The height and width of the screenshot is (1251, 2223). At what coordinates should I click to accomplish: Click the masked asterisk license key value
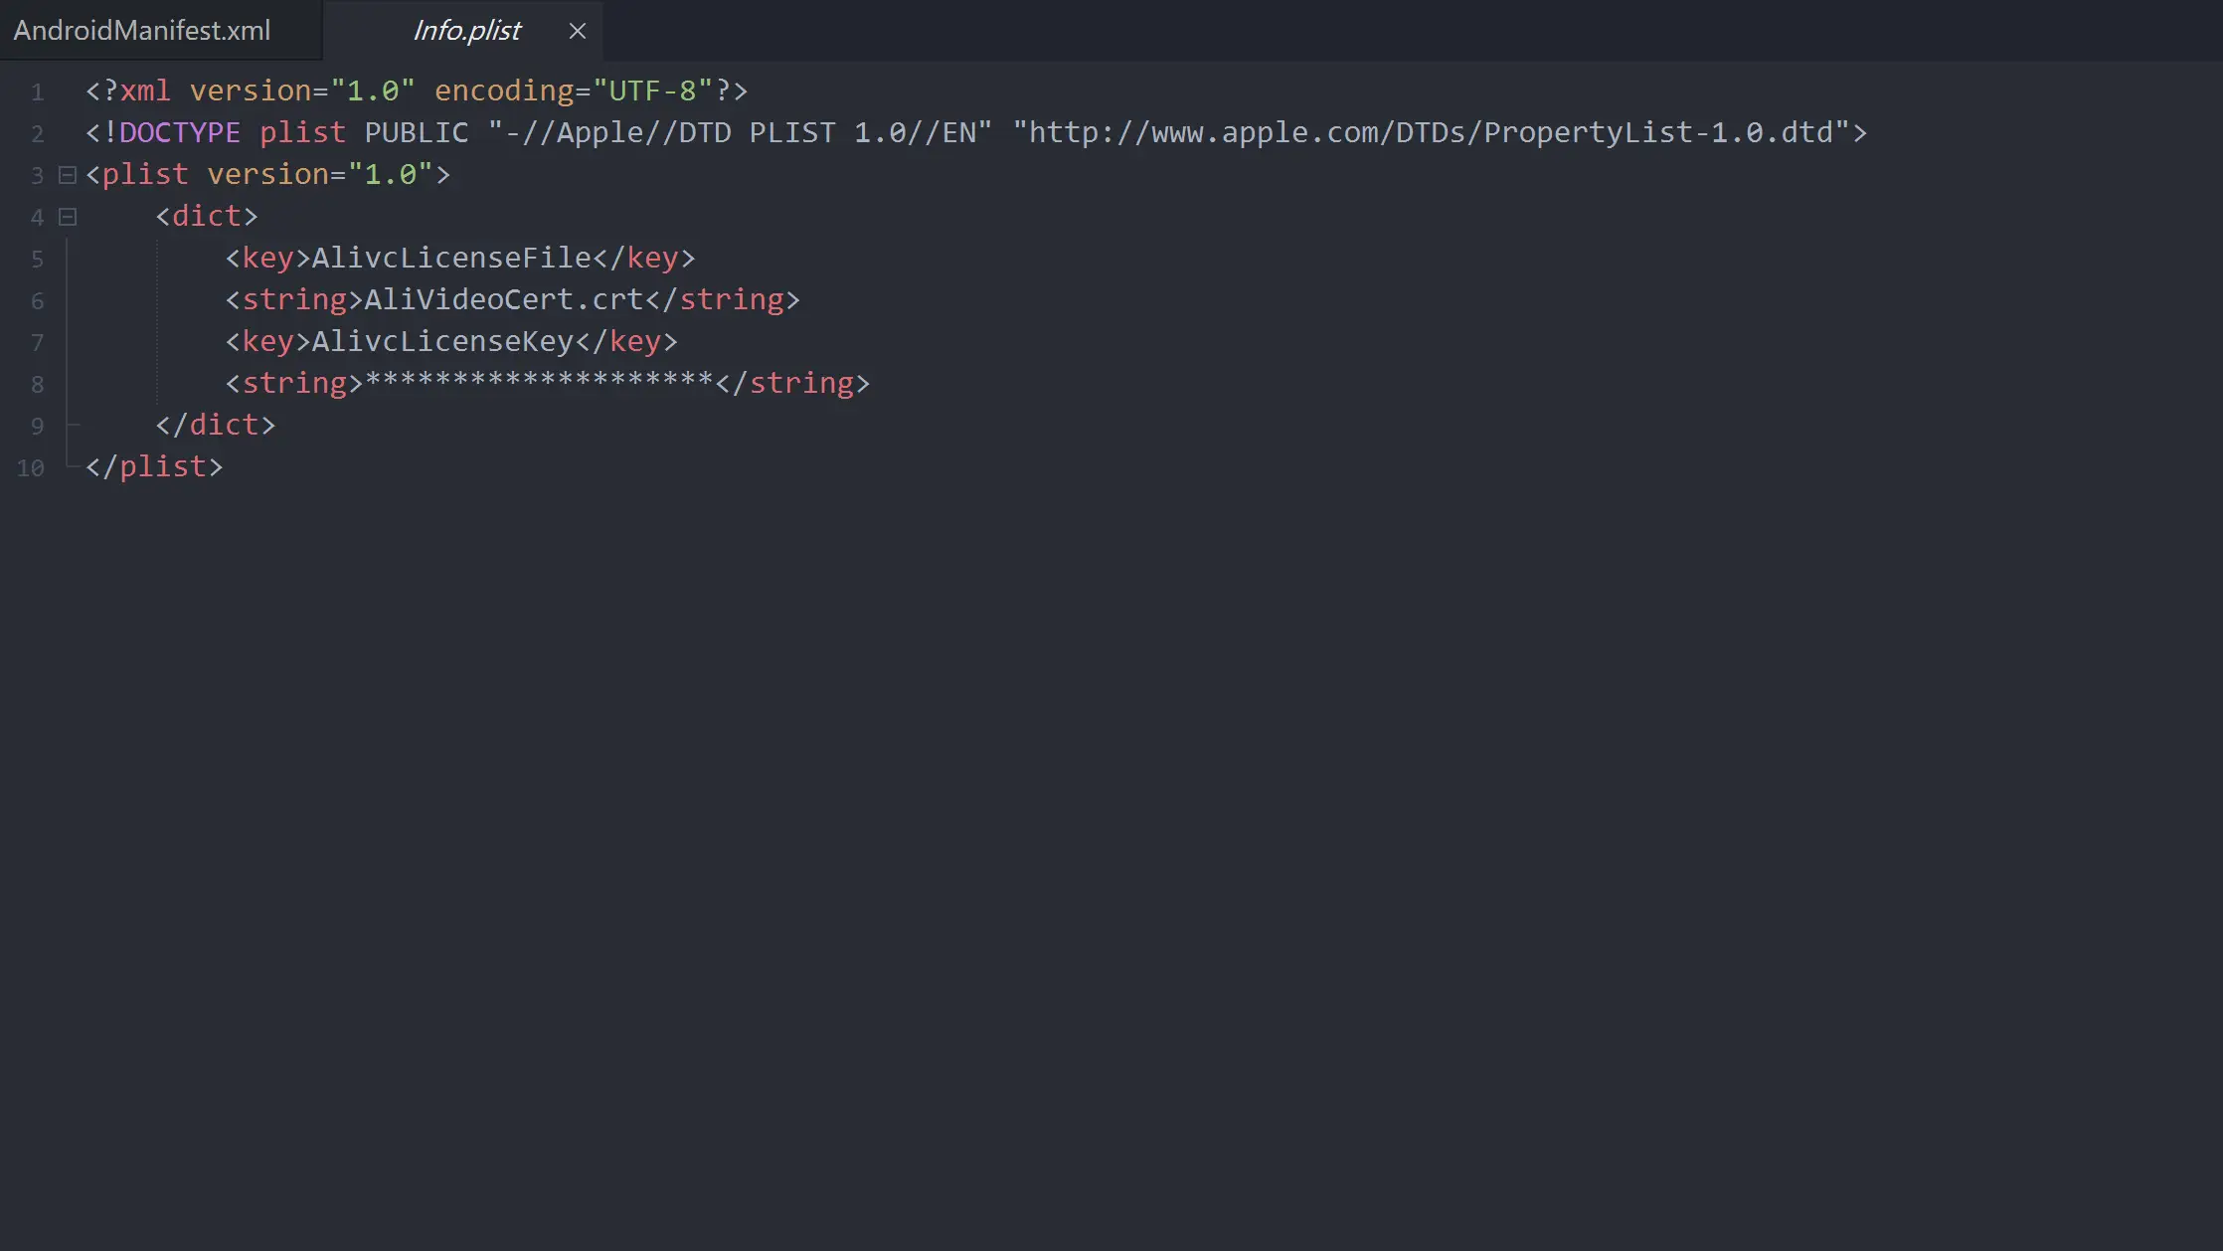tap(539, 381)
